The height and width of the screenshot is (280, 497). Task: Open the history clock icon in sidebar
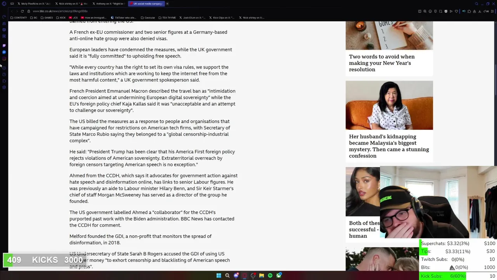4,74
